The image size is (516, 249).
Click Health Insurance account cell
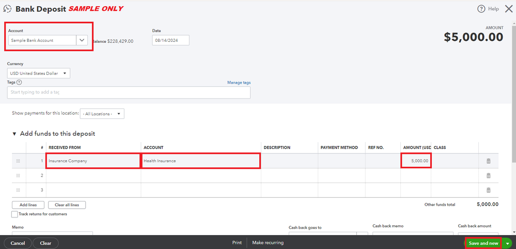pos(201,161)
